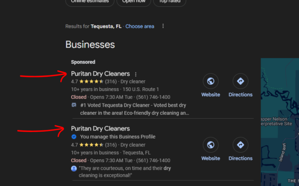The width and height of the screenshot is (299, 186).
Task: Click the blue verified badge icon
Action: click(x=74, y=137)
